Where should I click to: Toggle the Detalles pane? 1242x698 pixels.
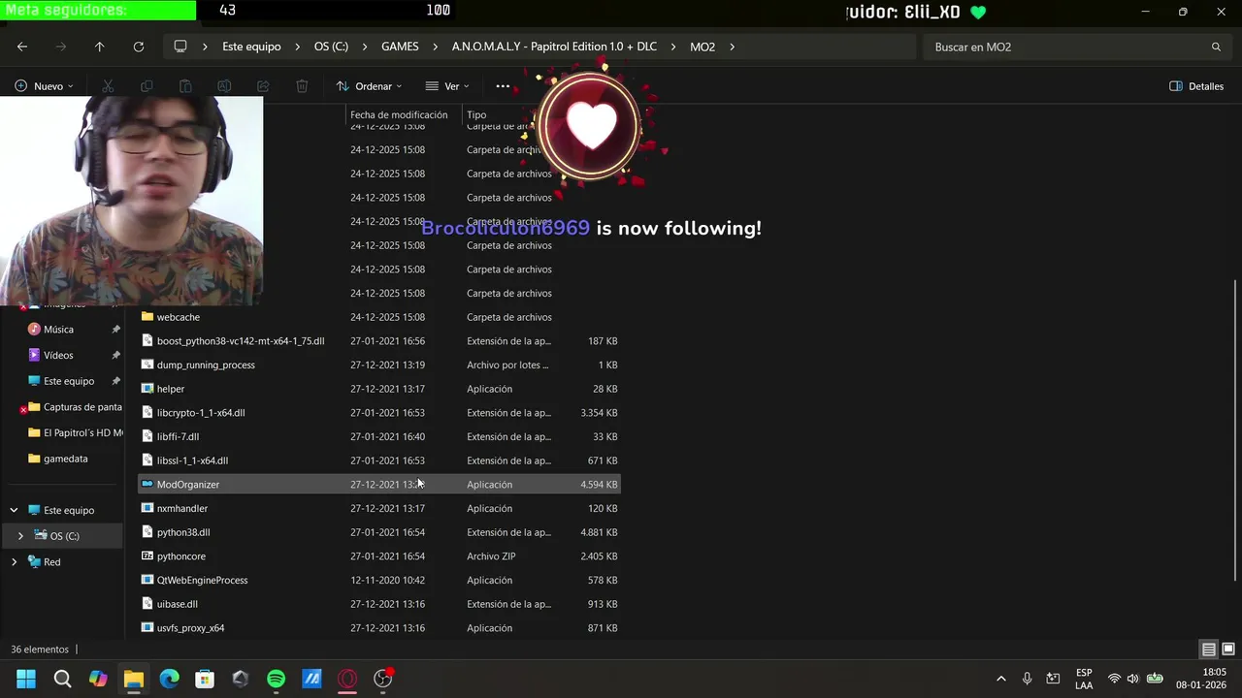click(x=1196, y=86)
